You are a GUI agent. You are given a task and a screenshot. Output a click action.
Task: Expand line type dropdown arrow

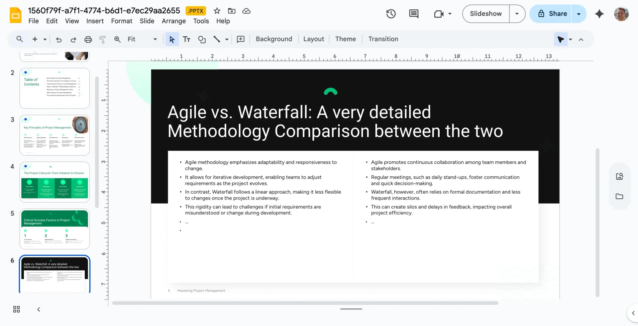[227, 39]
